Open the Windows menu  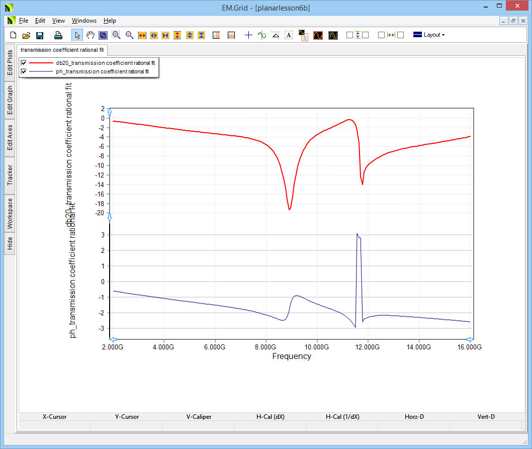(84, 21)
